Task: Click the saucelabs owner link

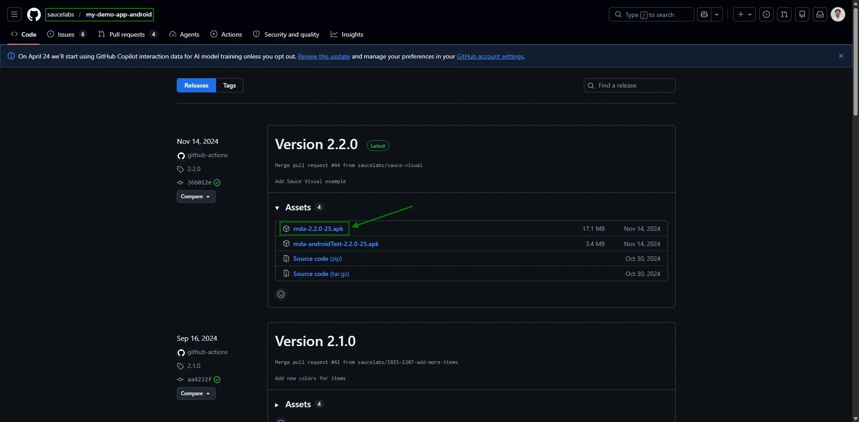Action: [61, 14]
